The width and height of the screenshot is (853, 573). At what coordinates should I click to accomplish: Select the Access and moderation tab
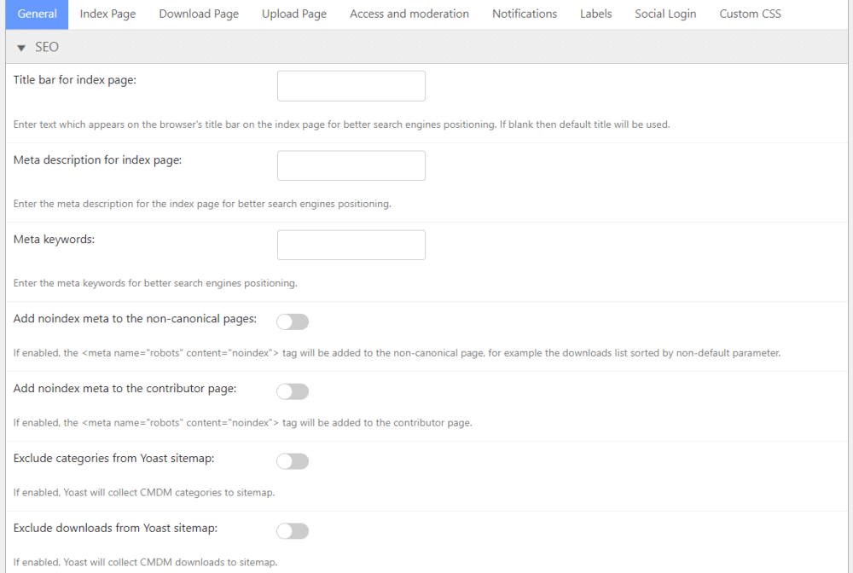(409, 14)
